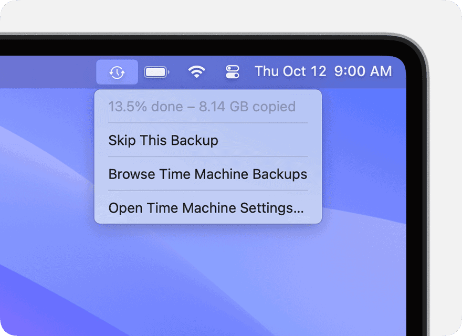Click the Time Machine menu bar icon
This screenshot has width=462, height=336.
(117, 72)
